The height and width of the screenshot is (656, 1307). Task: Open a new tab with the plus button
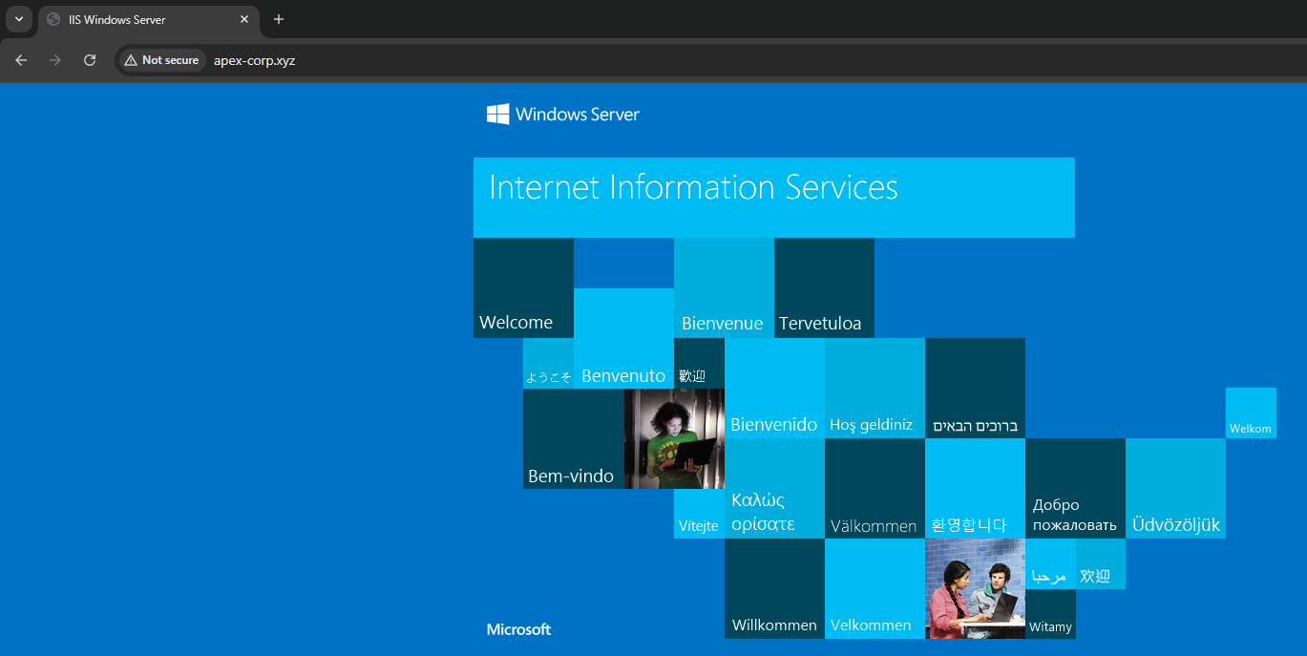(279, 19)
